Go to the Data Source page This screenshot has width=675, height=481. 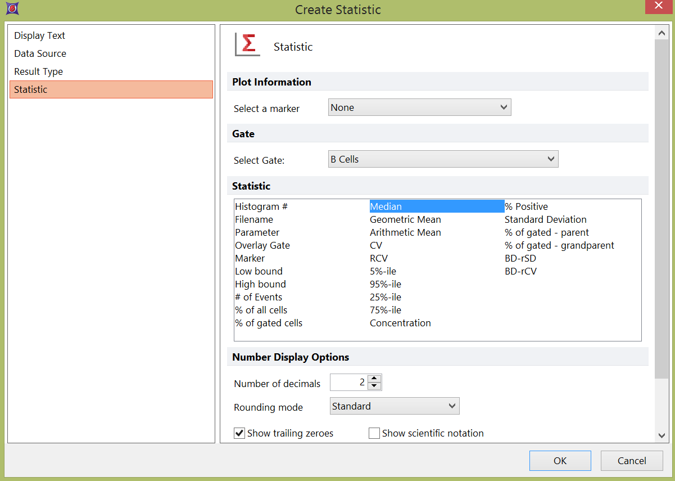click(40, 53)
